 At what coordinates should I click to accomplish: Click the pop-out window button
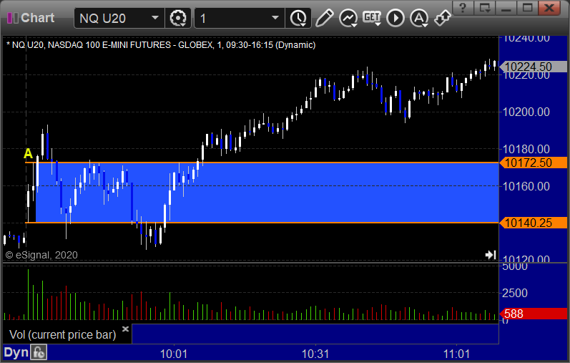(x=485, y=8)
